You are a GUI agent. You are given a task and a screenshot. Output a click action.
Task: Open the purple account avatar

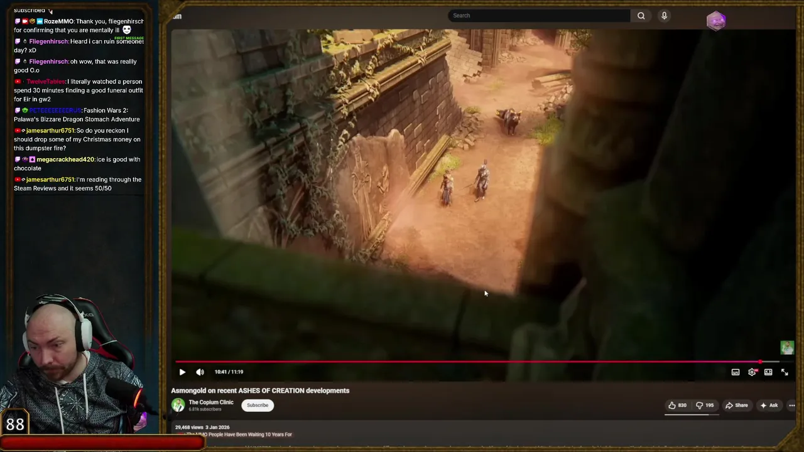tap(716, 21)
